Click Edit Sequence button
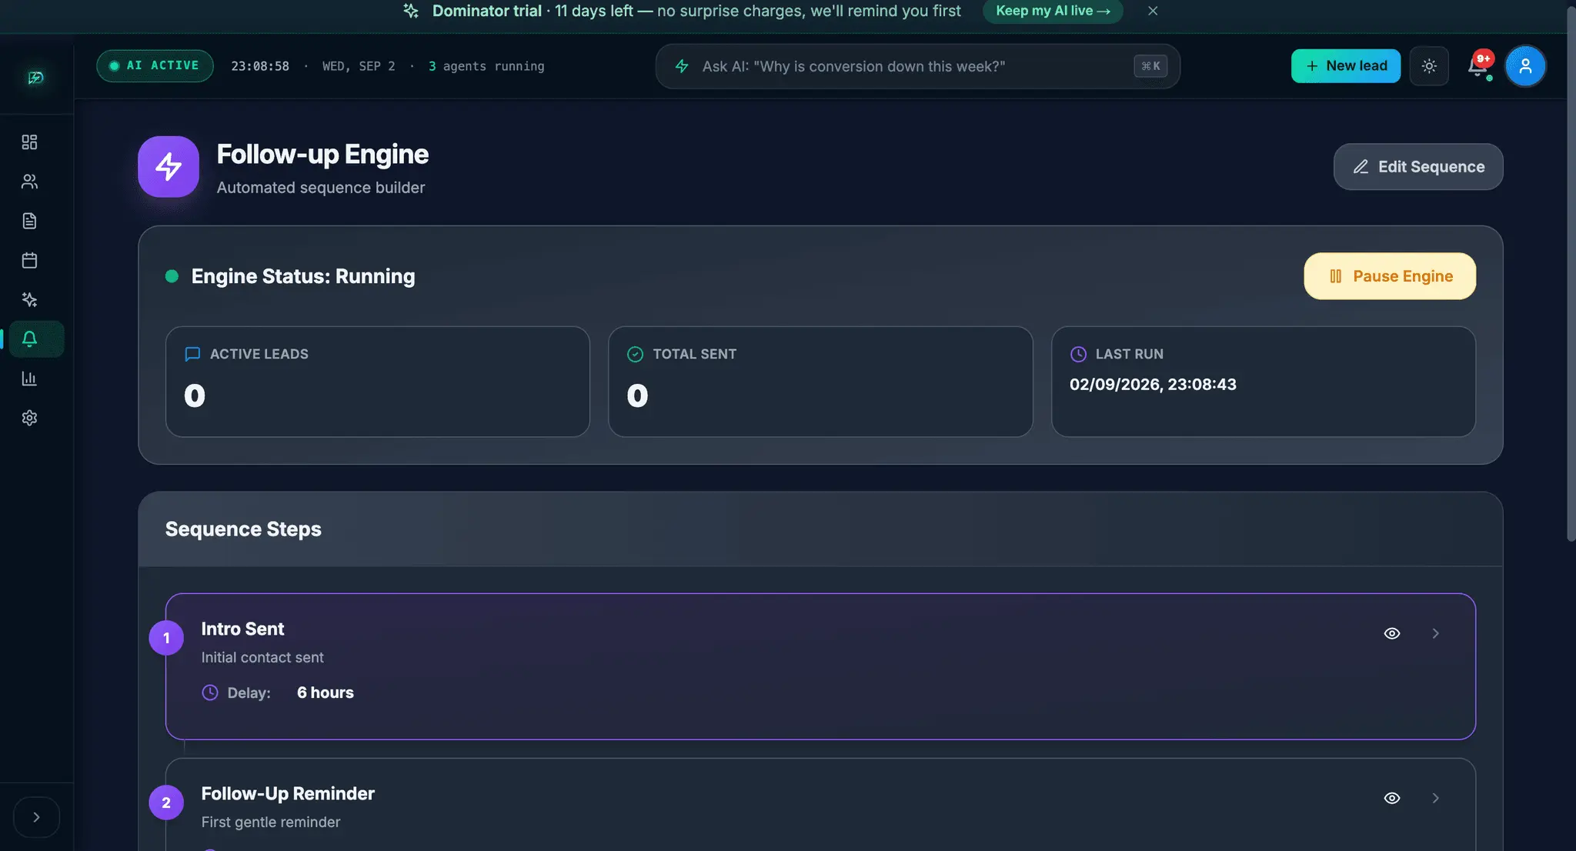 tap(1418, 167)
